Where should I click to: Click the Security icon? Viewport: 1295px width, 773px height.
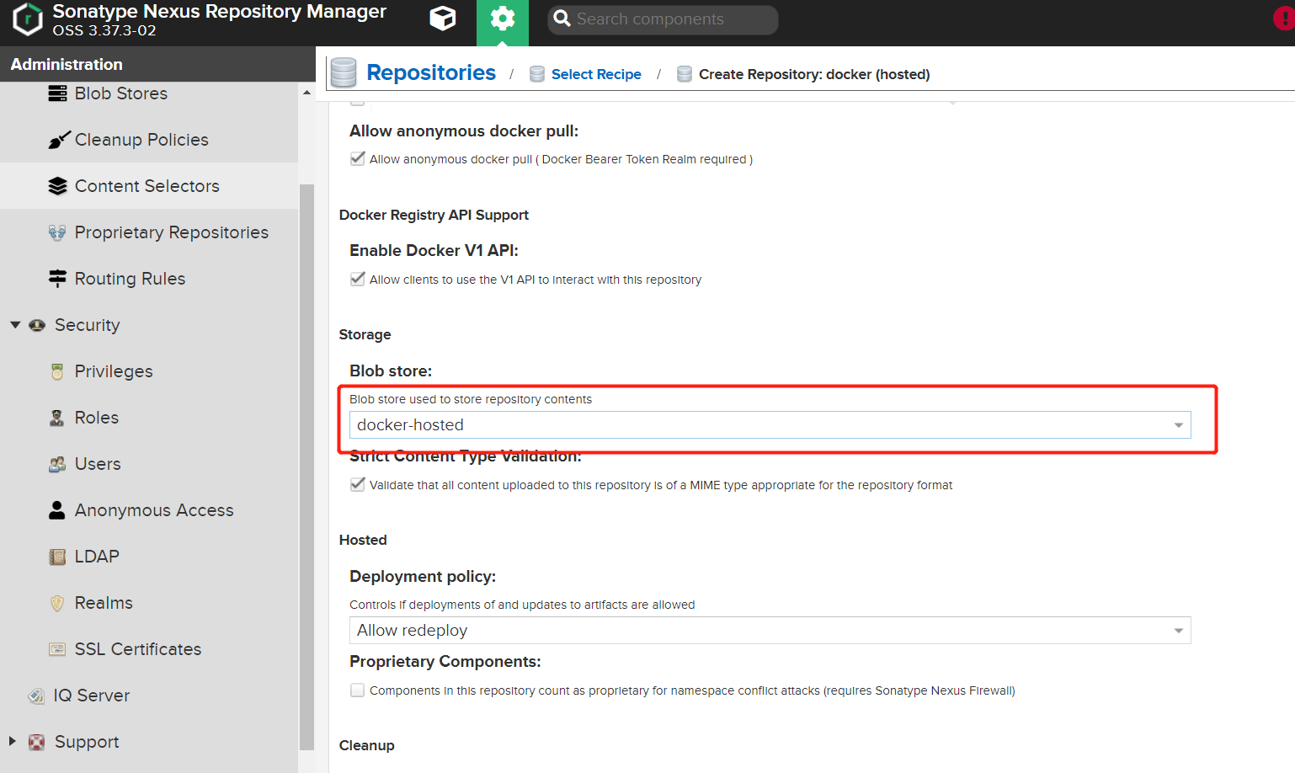point(37,325)
